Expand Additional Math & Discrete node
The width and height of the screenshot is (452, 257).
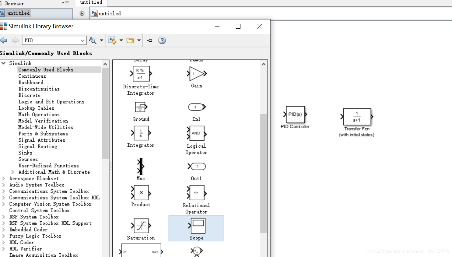(12, 172)
